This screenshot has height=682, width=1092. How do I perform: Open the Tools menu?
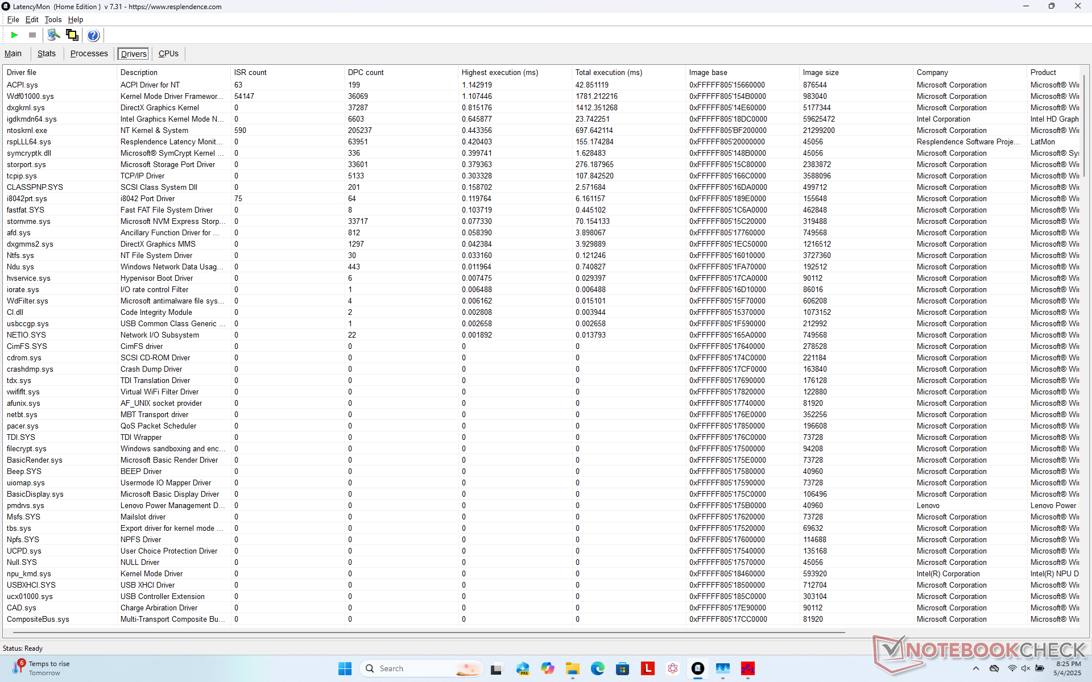point(53,19)
